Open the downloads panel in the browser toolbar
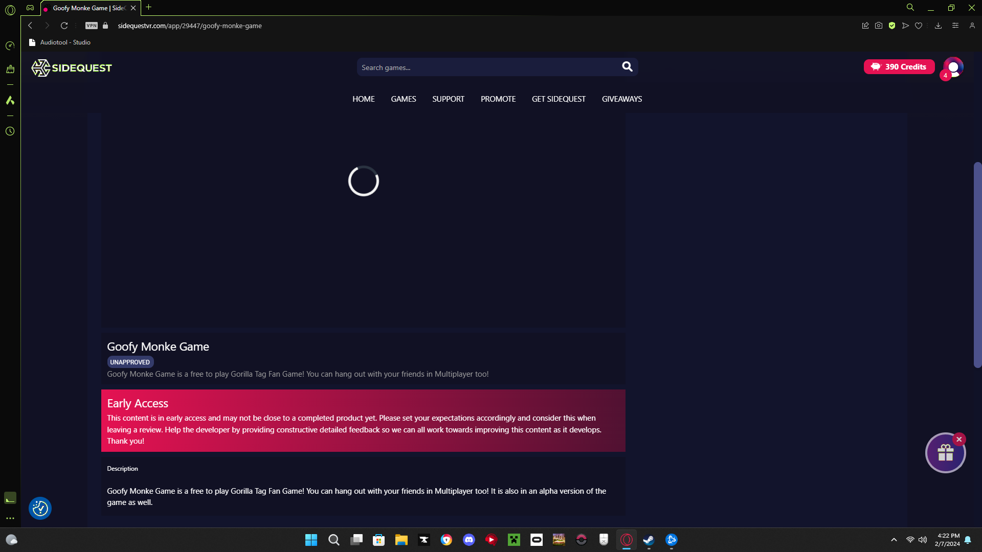This screenshot has width=982, height=552. pyautogui.click(x=938, y=25)
